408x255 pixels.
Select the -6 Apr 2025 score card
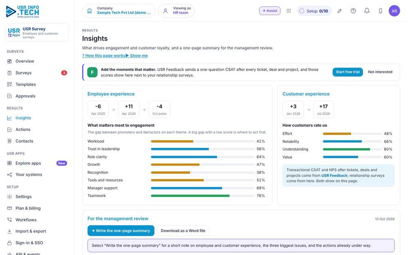[98, 109]
